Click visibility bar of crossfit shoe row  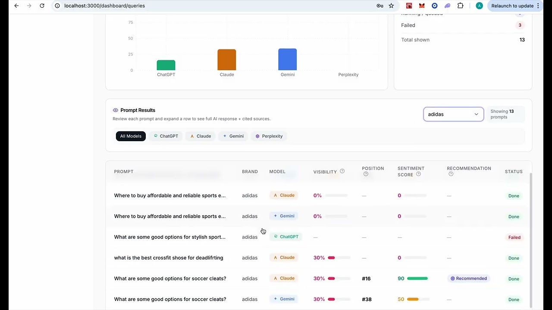coord(339,258)
